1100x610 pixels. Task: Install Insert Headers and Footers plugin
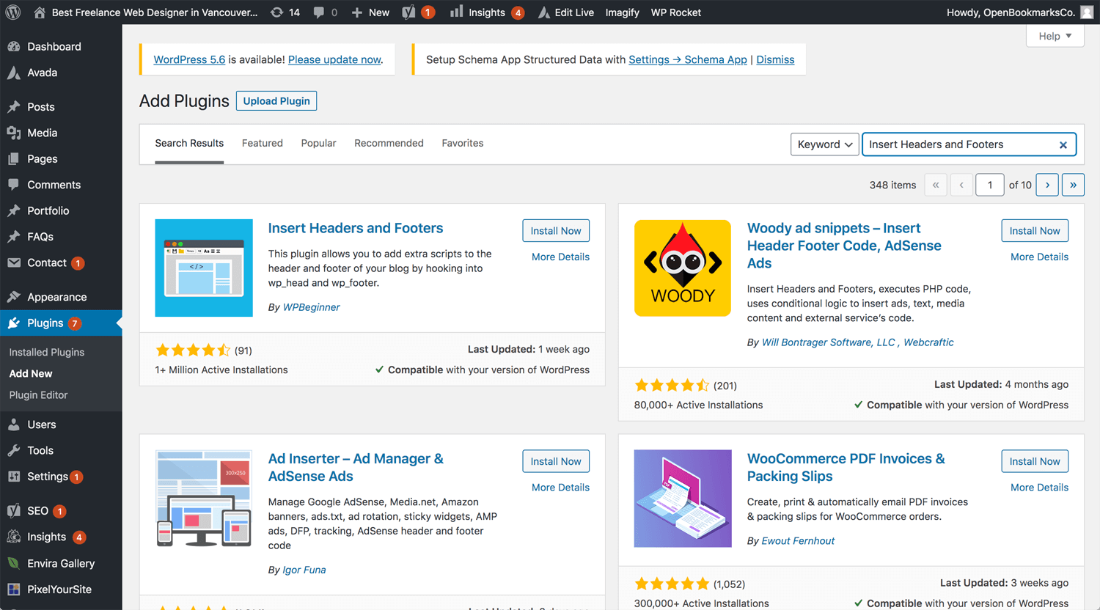point(556,231)
